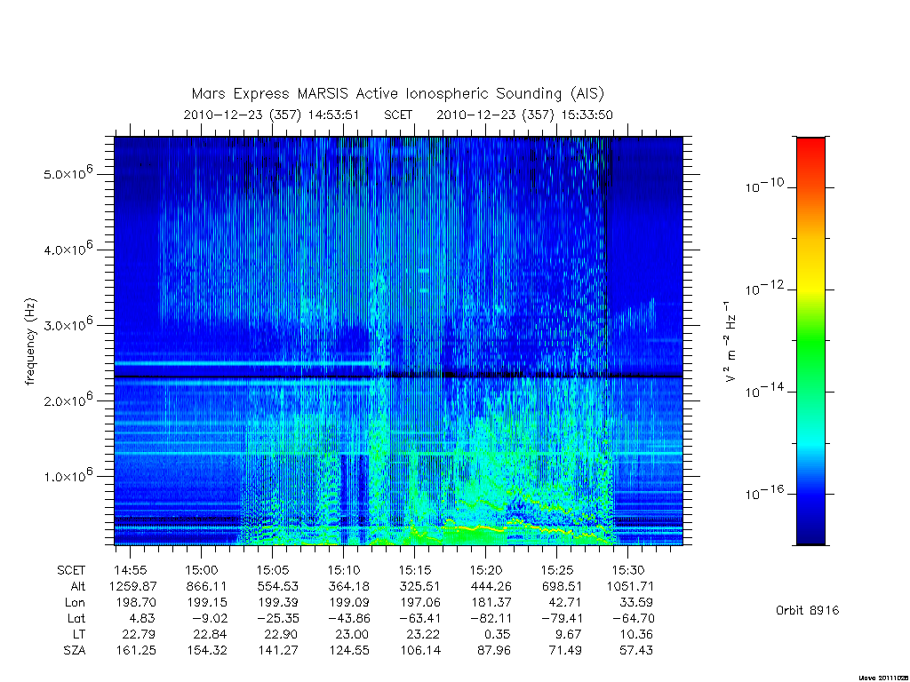The width and height of the screenshot is (910, 682).
Task: Click SZA value 161.25
Action: (136, 651)
